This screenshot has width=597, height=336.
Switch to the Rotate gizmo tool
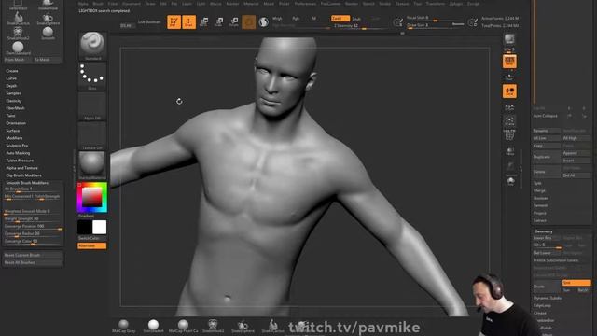tap(233, 21)
